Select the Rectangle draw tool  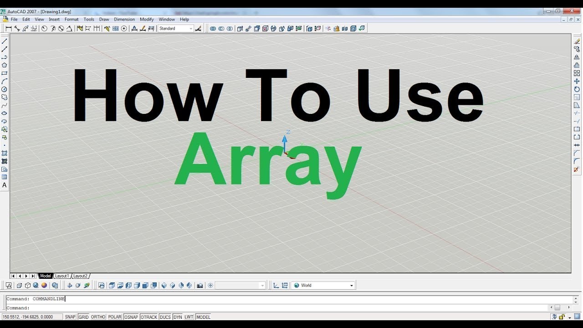tap(5, 73)
